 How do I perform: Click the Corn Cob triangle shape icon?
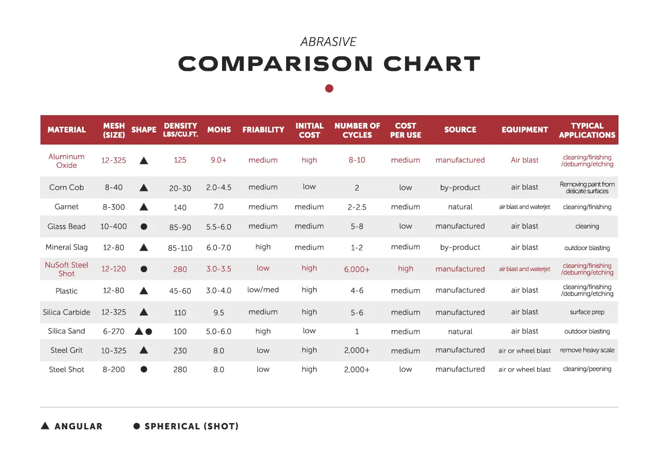click(x=144, y=188)
